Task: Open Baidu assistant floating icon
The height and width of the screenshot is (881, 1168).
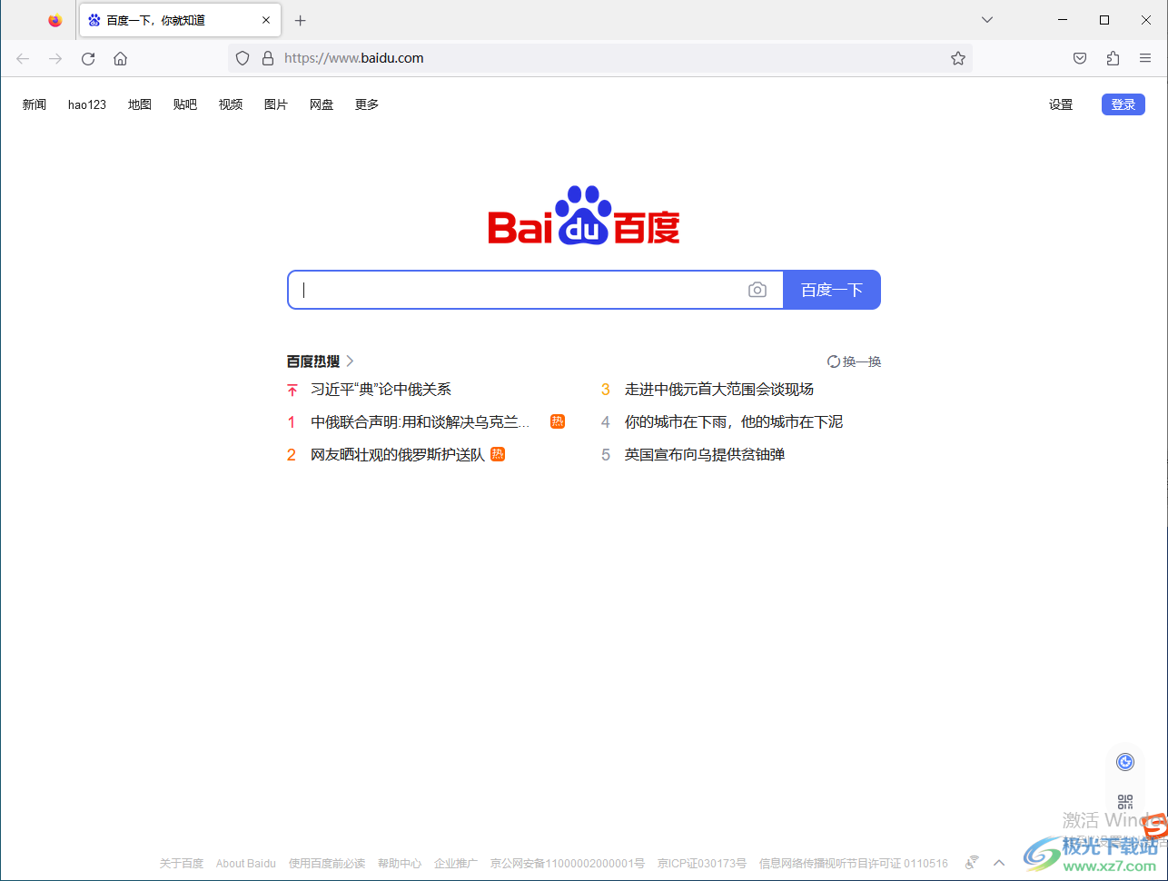Action: (x=1125, y=762)
